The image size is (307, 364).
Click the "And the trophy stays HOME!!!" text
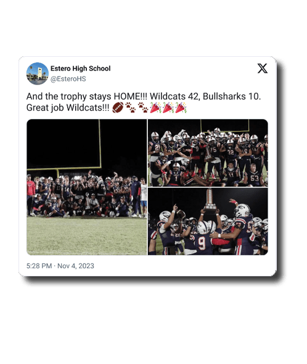click(x=87, y=96)
